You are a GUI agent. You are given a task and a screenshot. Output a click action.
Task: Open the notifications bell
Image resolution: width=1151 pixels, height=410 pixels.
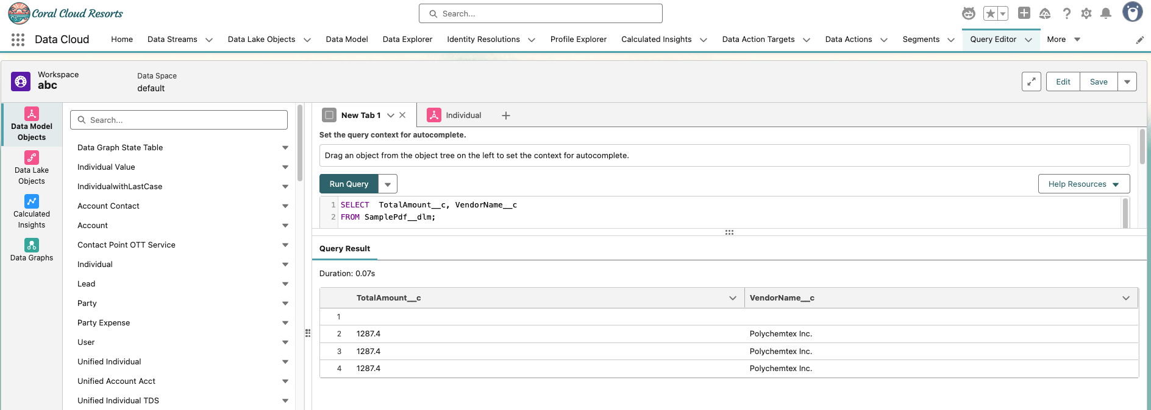pos(1106,13)
